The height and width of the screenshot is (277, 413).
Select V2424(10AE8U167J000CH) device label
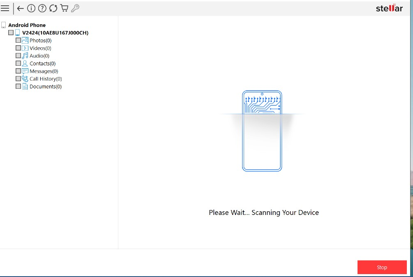pos(55,33)
